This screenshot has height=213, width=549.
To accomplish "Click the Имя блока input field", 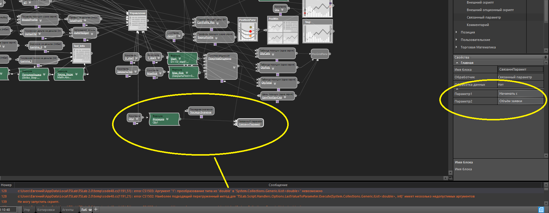I will tap(520, 70).
